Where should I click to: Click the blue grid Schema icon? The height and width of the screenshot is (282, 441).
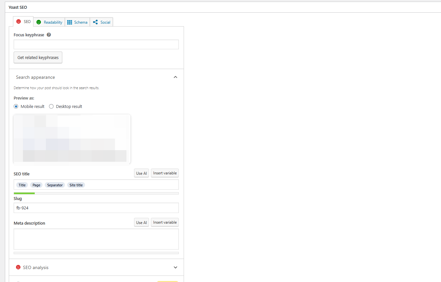[69, 22]
